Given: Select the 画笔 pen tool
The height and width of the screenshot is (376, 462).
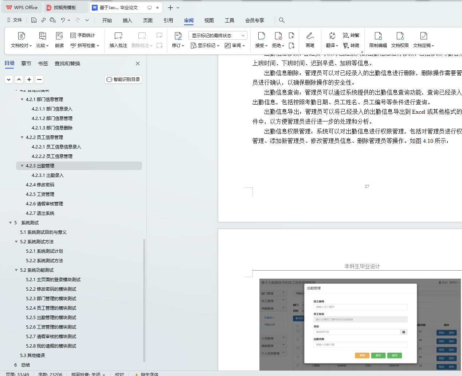Looking at the screenshot, I should click(310, 40).
